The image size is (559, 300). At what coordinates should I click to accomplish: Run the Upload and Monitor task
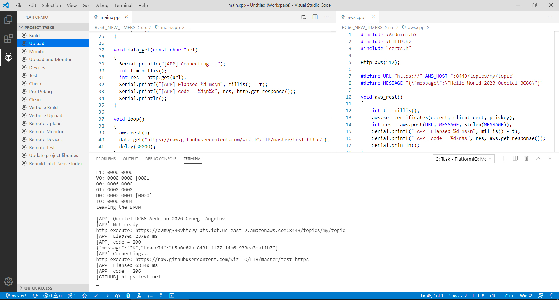pos(53,59)
